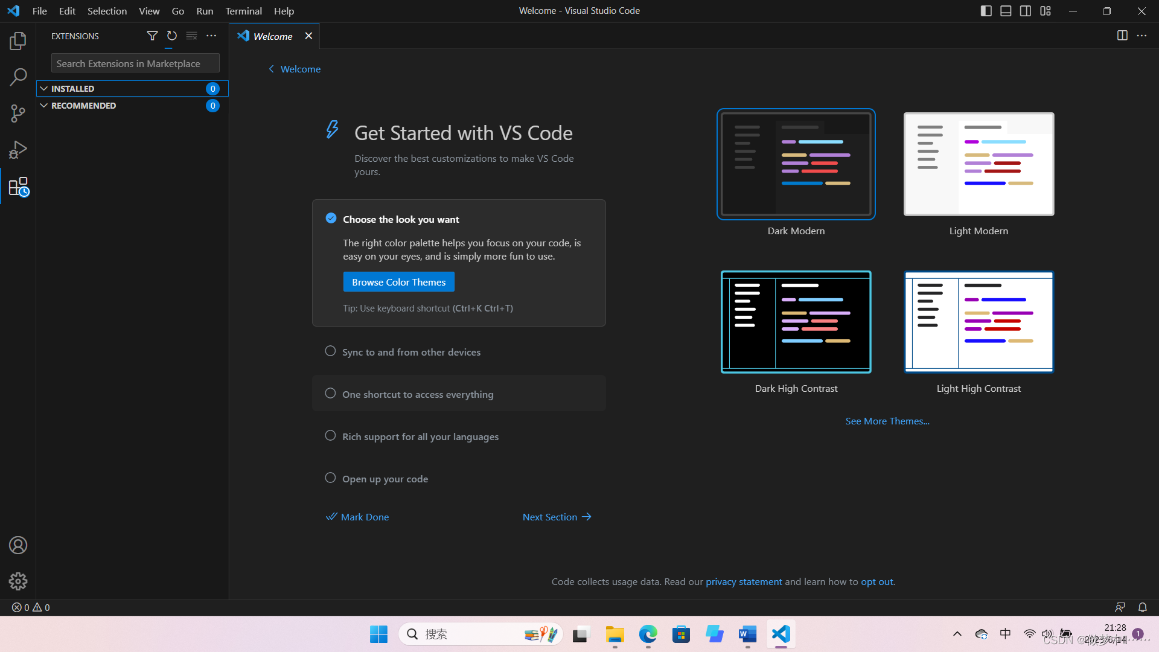Open the Terminal menu

coord(243,11)
